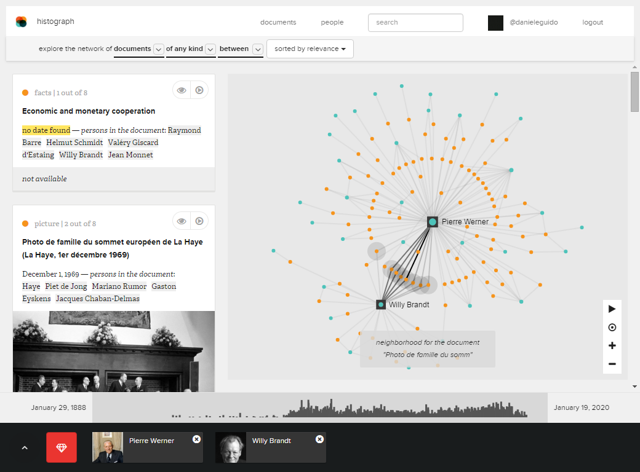Click the Willy Brandt graph node

pyautogui.click(x=381, y=304)
